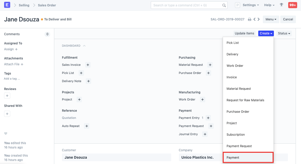Screen dimensions: 301x164
Task: Open the trophy leaderboard icon
Action: 282,5
